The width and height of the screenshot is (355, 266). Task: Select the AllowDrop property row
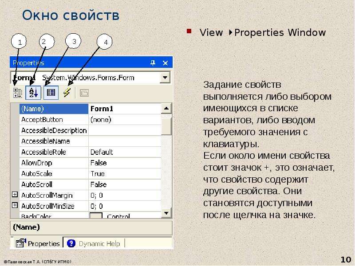tap(90, 163)
